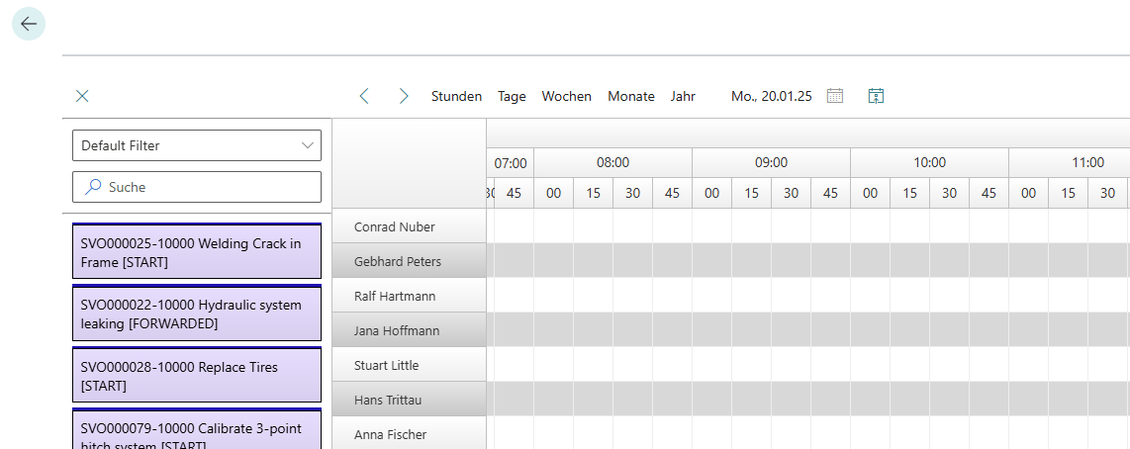The width and height of the screenshot is (1130, 449).
Task: Select SVO000025-10000 Welding Crack in Frame card
Action: pos(197,251)
